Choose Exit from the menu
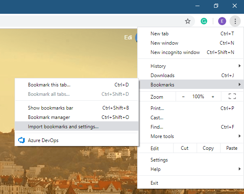244x194 pixels. tap(191, 183)
